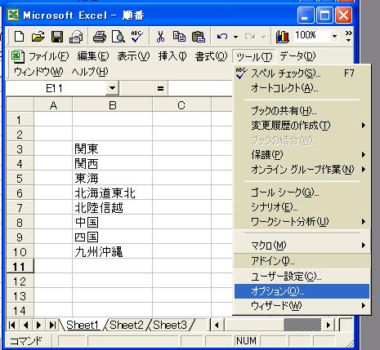This screenshot has height=350, width=380.
Task: Open a file with the Open folder icon
Action: [38, 37]
